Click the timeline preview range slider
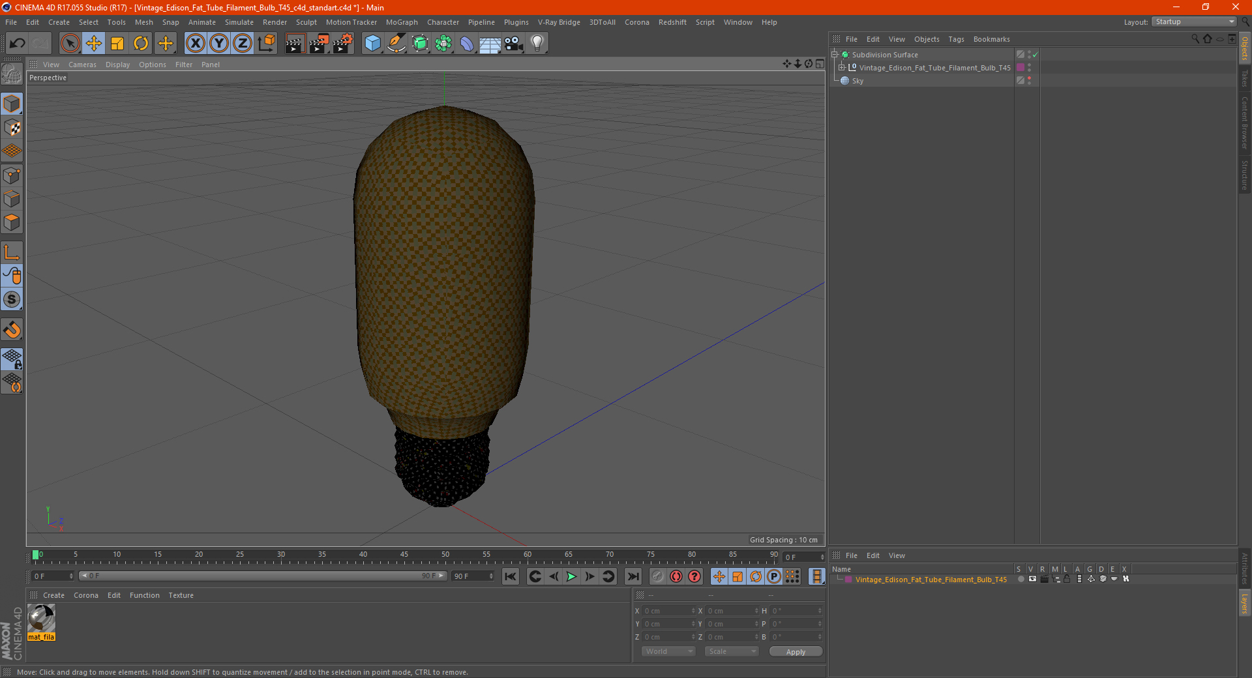The height and width of the screenshot is (678, 1252). [263, 576]
